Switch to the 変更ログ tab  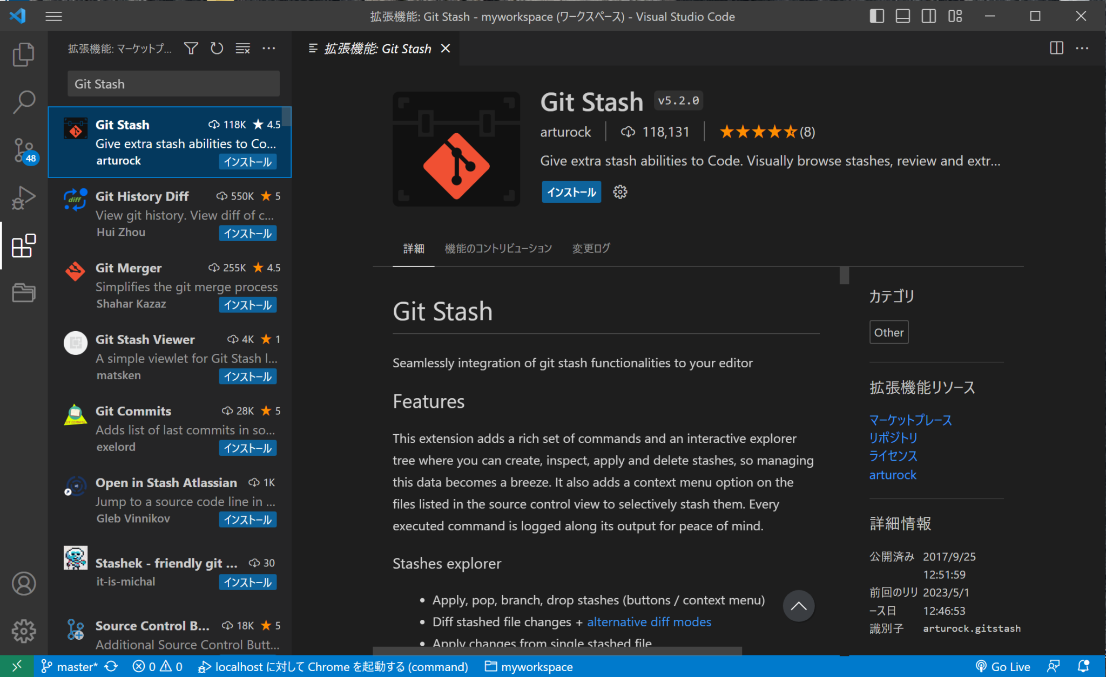[x=590, y=248]
